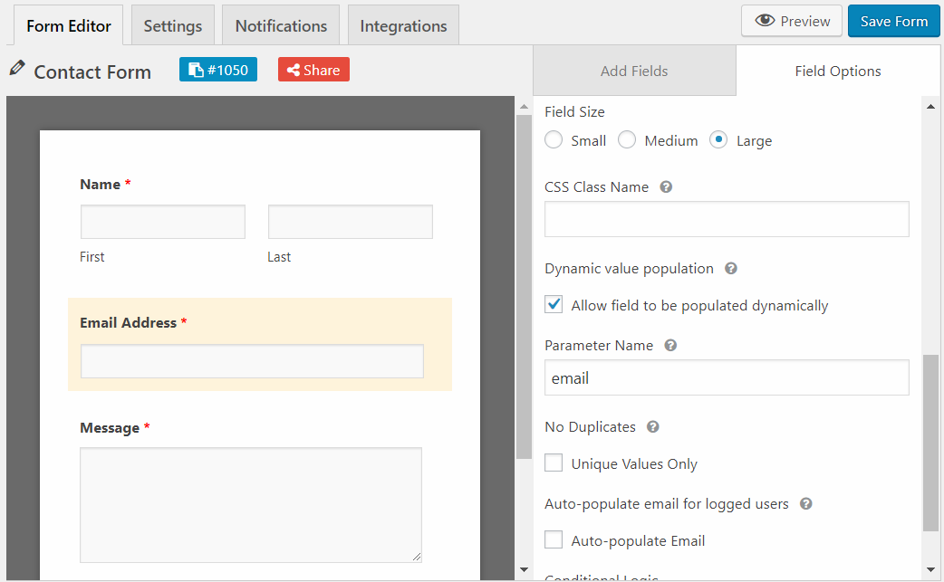Copy form ID #1050 button
This screenshot has height=582, width=944.
[x=218, y=70]
